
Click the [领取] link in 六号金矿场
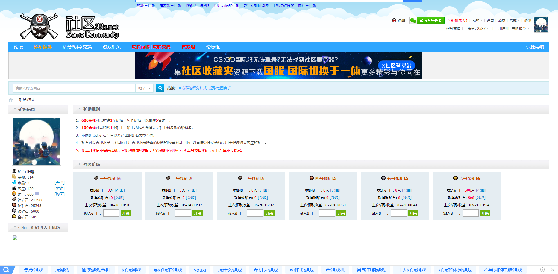[x=480, y=198]
